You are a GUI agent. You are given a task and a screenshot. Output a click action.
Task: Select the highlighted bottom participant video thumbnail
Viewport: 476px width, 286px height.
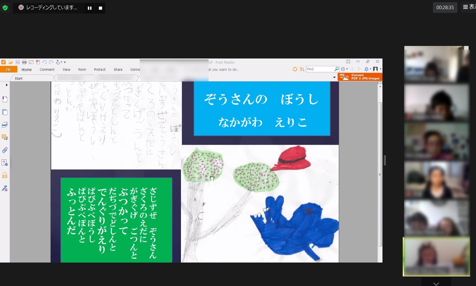436,257
